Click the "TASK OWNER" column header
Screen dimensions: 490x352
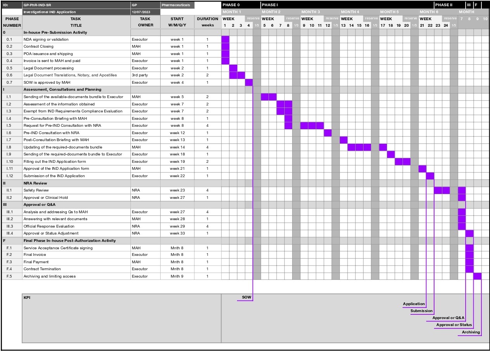coord(145,22)
